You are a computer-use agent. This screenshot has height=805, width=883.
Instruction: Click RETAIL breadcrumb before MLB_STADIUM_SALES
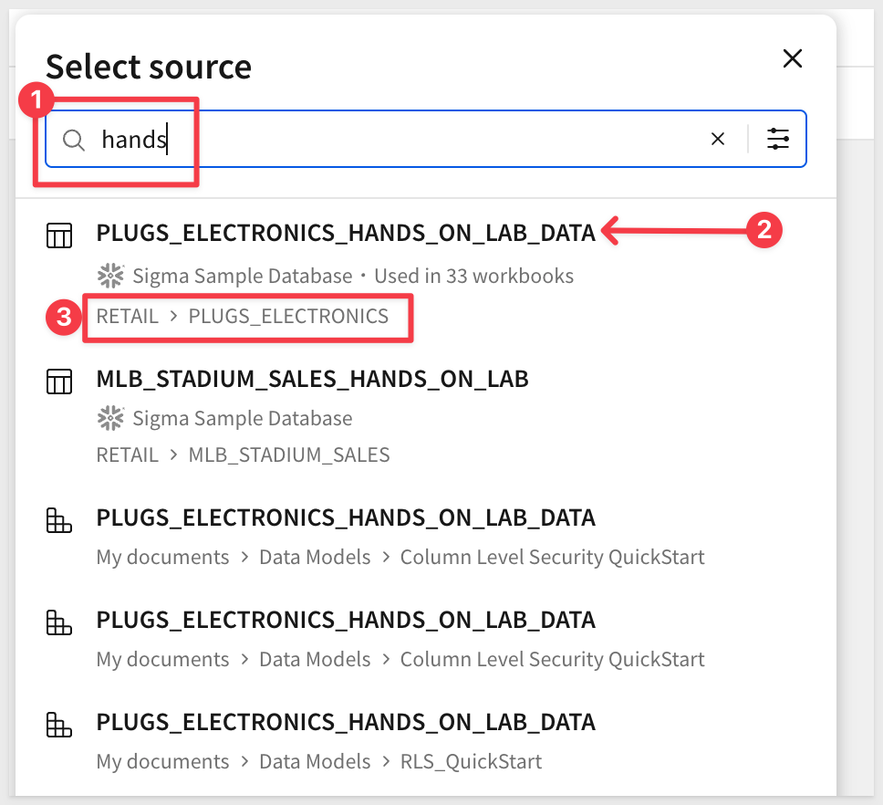[127, 455]
